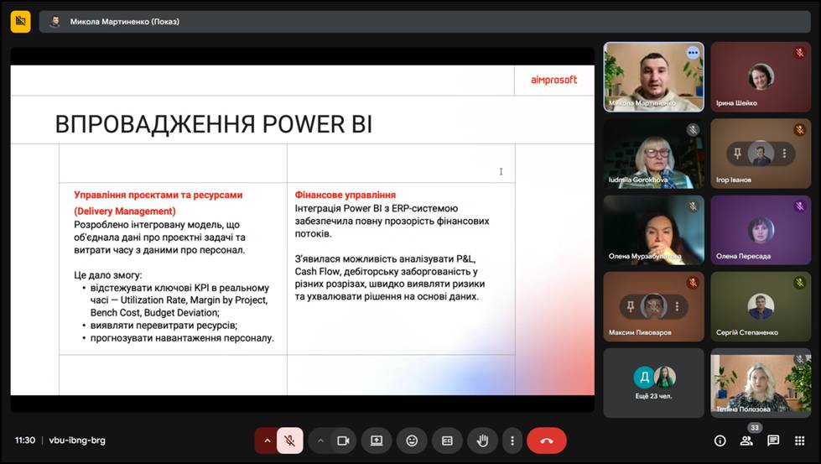Toggle the camera on or off
This screenshot has width=821, height=464.
pyautogui.click(x=342, y=441)
